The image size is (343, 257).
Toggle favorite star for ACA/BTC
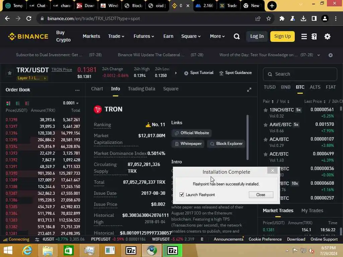[x=266, y=140]
